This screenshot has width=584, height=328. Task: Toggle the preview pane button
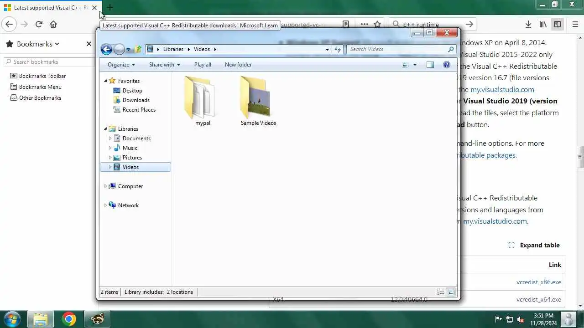[430, 65]
